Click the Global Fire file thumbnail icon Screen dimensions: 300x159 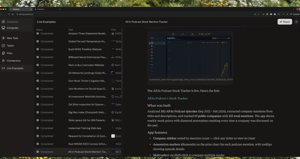click(113, 41)
